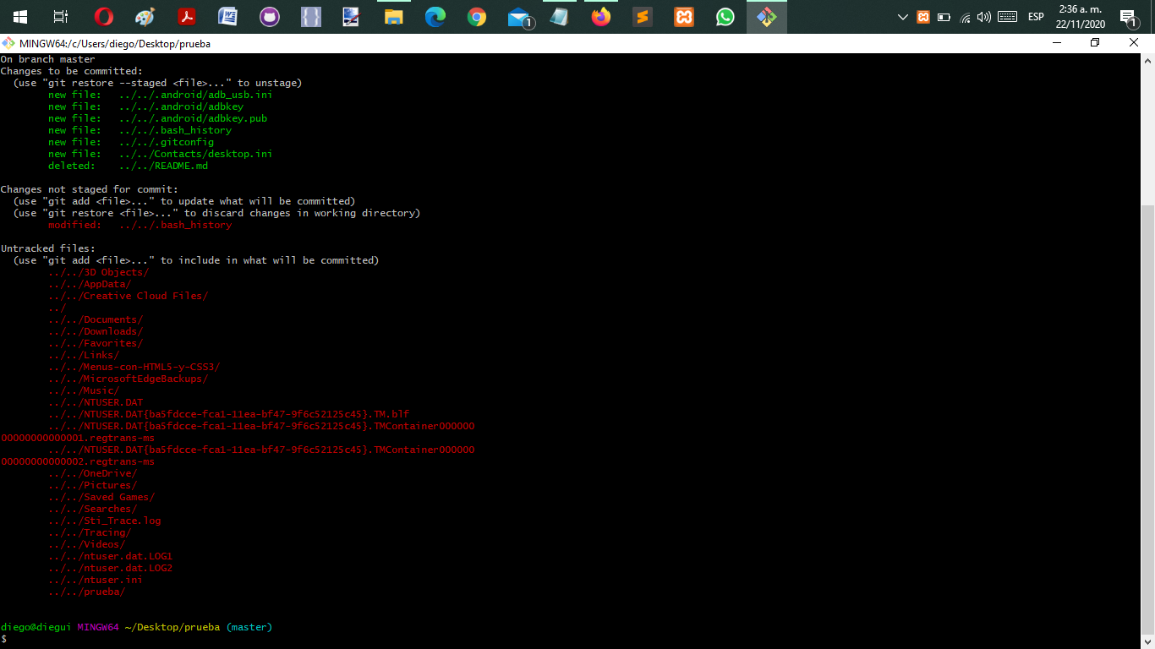1155x649 pixels.
Task: Open the Windows Start menu
Action: point(19,17)
